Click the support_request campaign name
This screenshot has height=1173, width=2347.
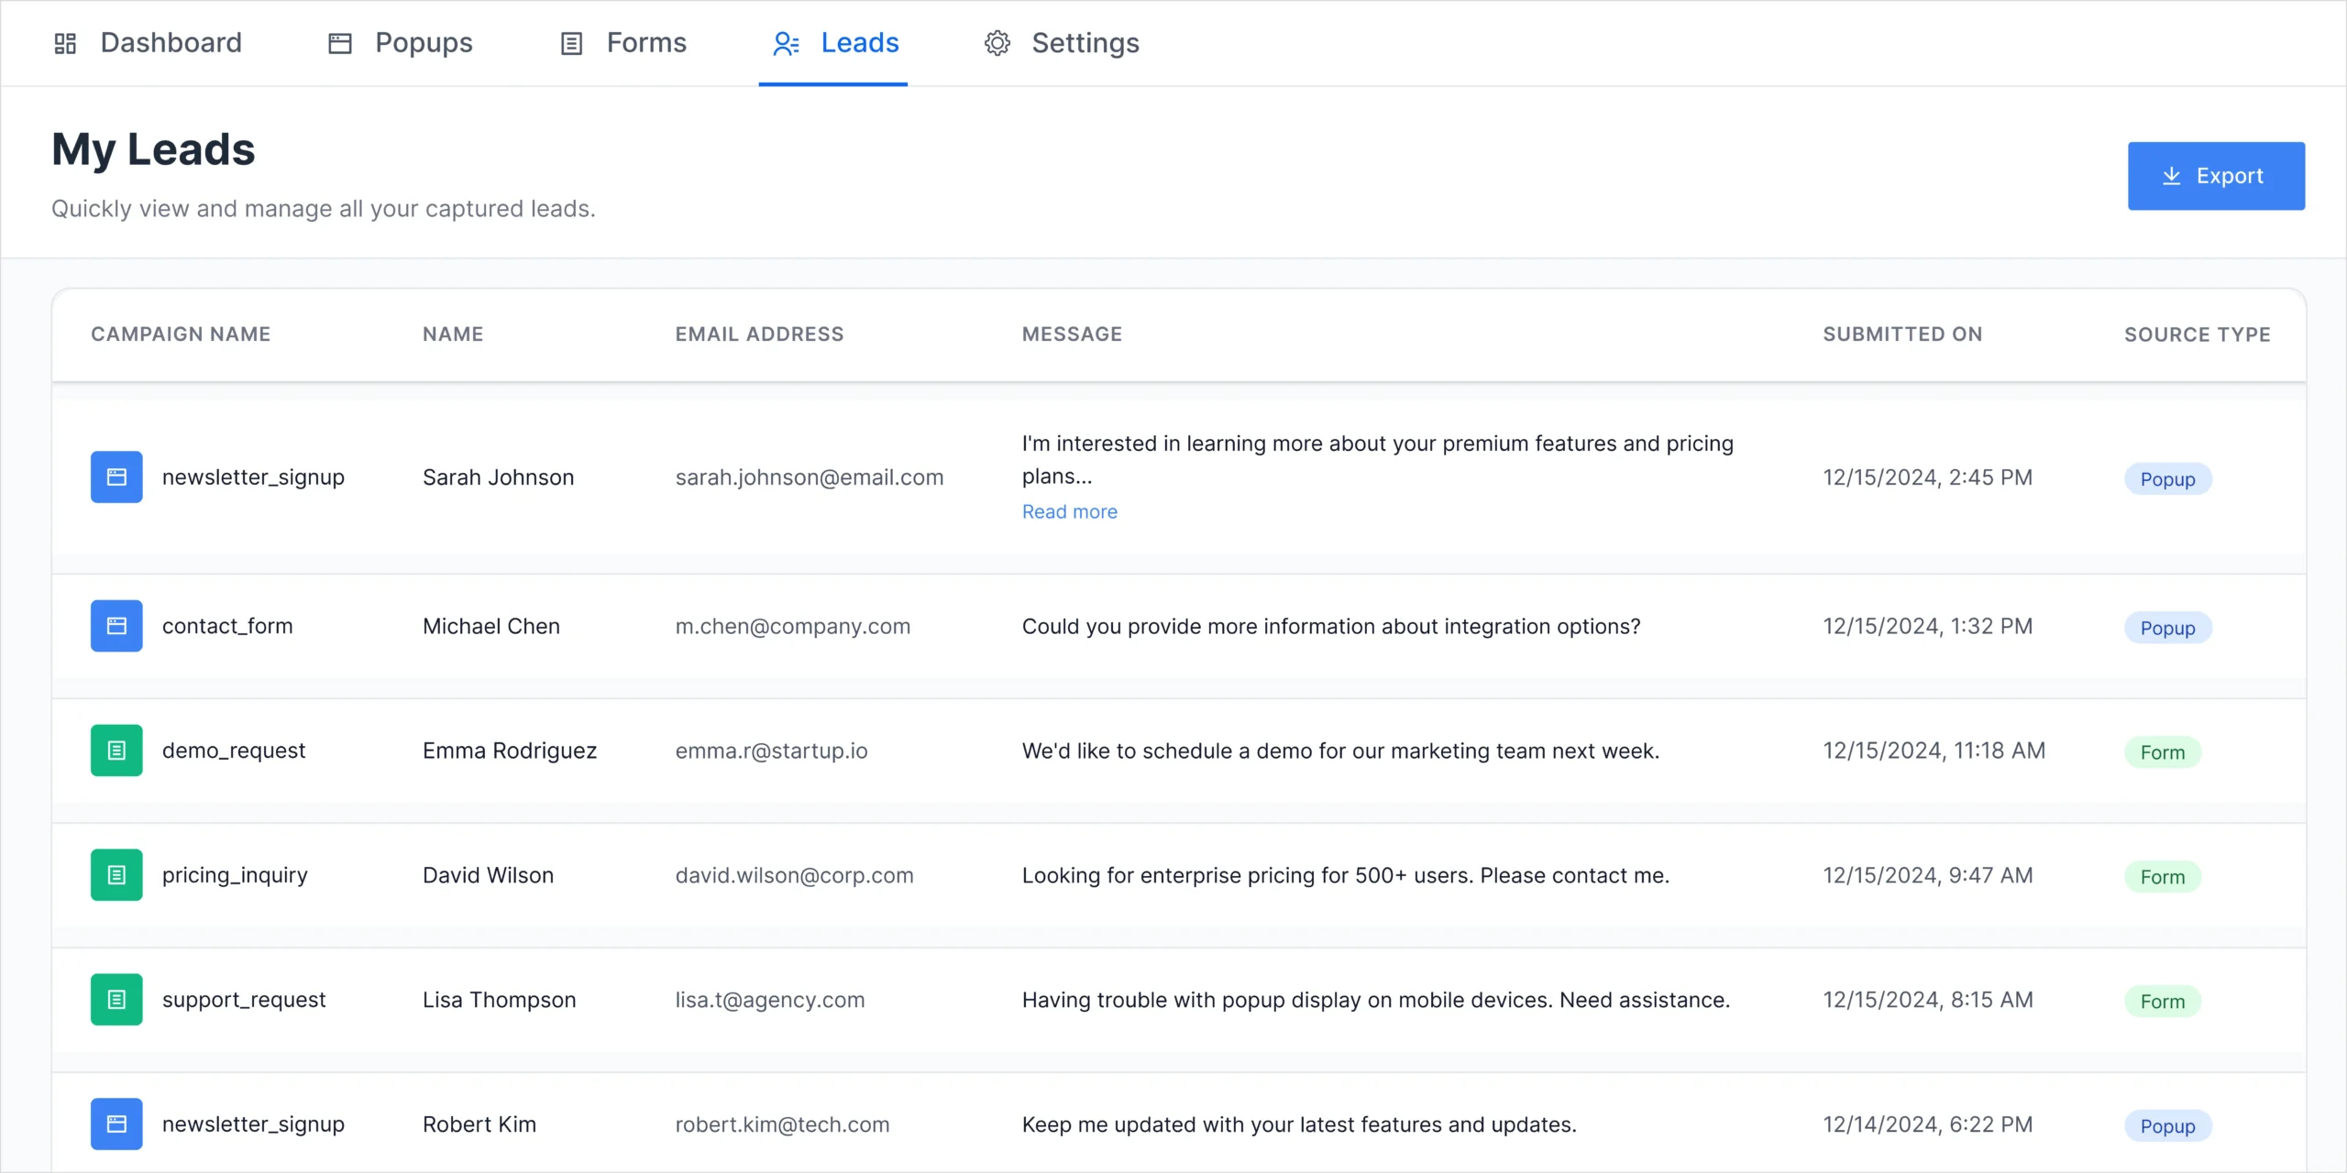[244, 1000]
